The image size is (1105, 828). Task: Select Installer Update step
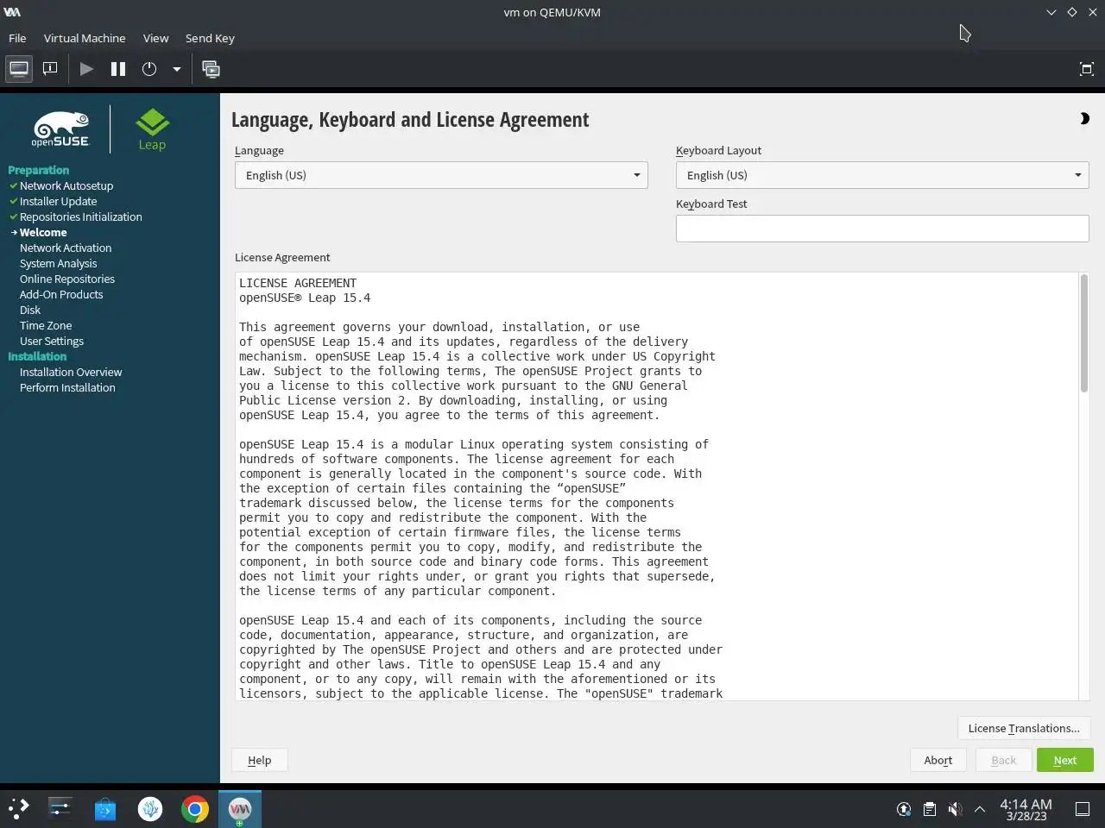[x=58, y=201]
